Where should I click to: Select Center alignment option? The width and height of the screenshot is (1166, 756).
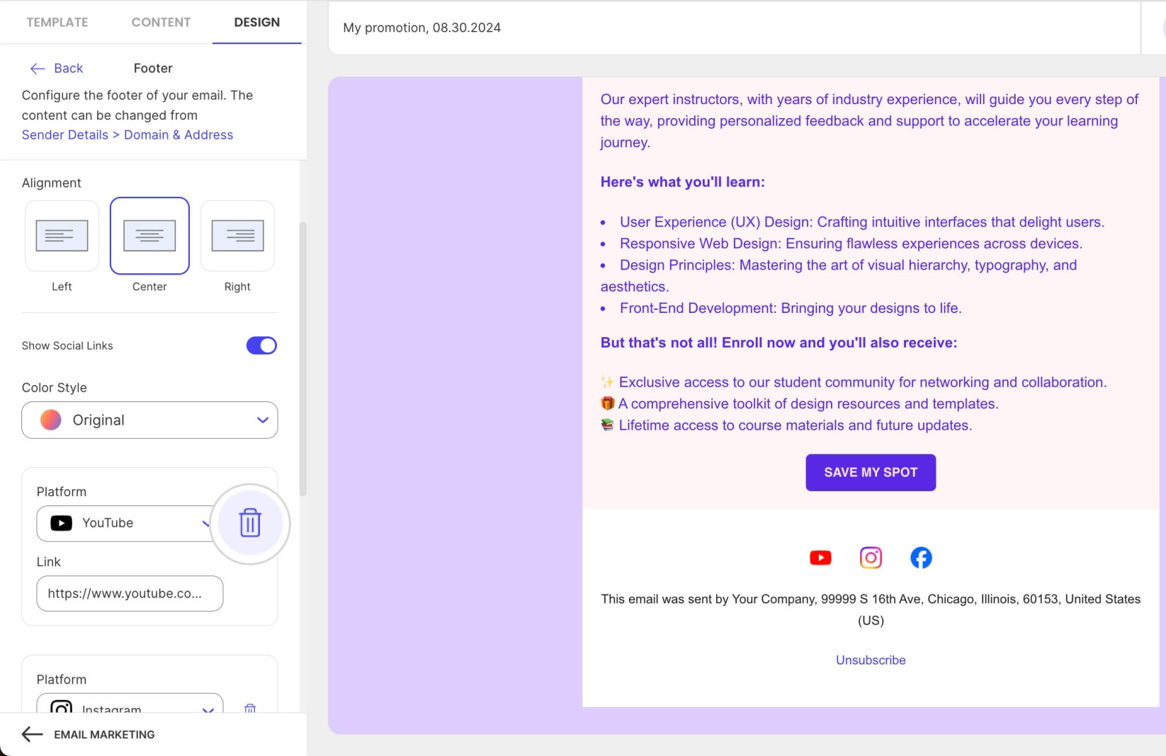point(149,236)
